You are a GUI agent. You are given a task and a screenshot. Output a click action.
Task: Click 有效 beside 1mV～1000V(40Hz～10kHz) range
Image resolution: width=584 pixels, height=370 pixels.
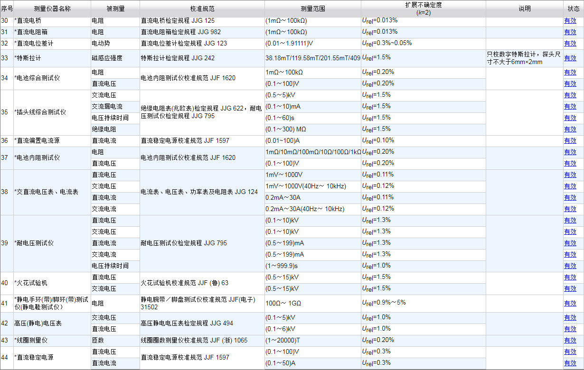click(570, 186)
